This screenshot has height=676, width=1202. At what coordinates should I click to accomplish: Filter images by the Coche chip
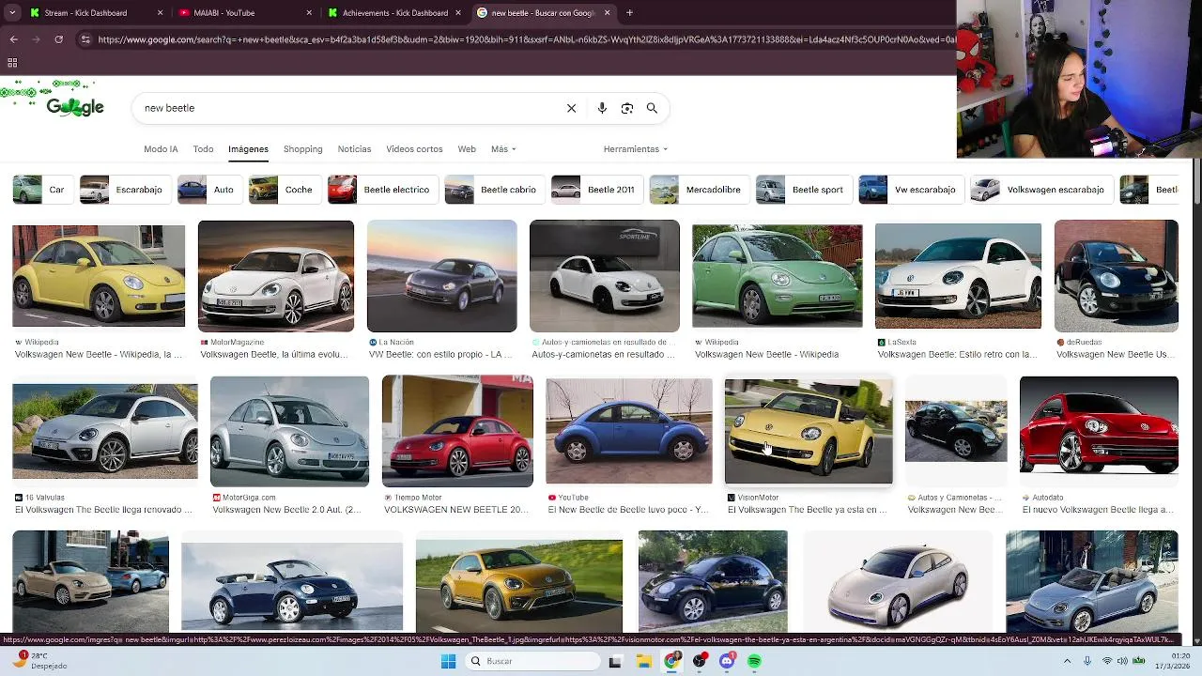click(284, 190)
